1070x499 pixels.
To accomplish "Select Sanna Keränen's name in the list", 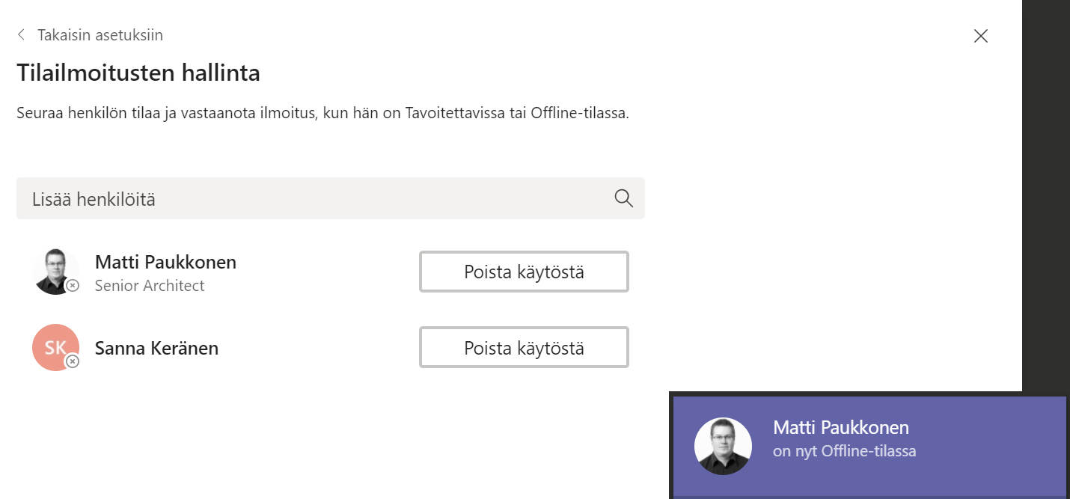I will 156,348.
